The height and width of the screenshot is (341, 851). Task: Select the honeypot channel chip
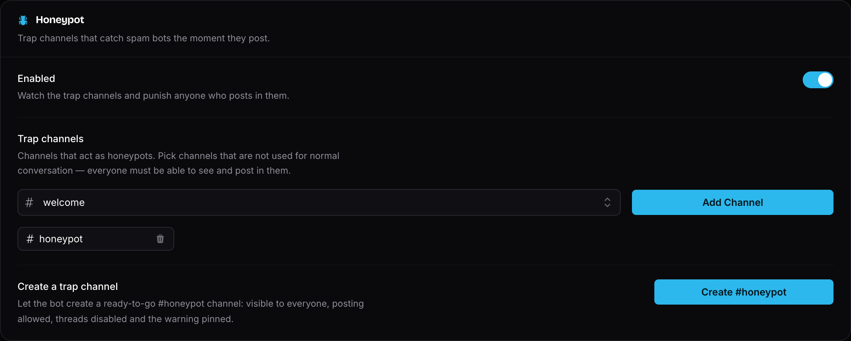(x=96, y=239)
